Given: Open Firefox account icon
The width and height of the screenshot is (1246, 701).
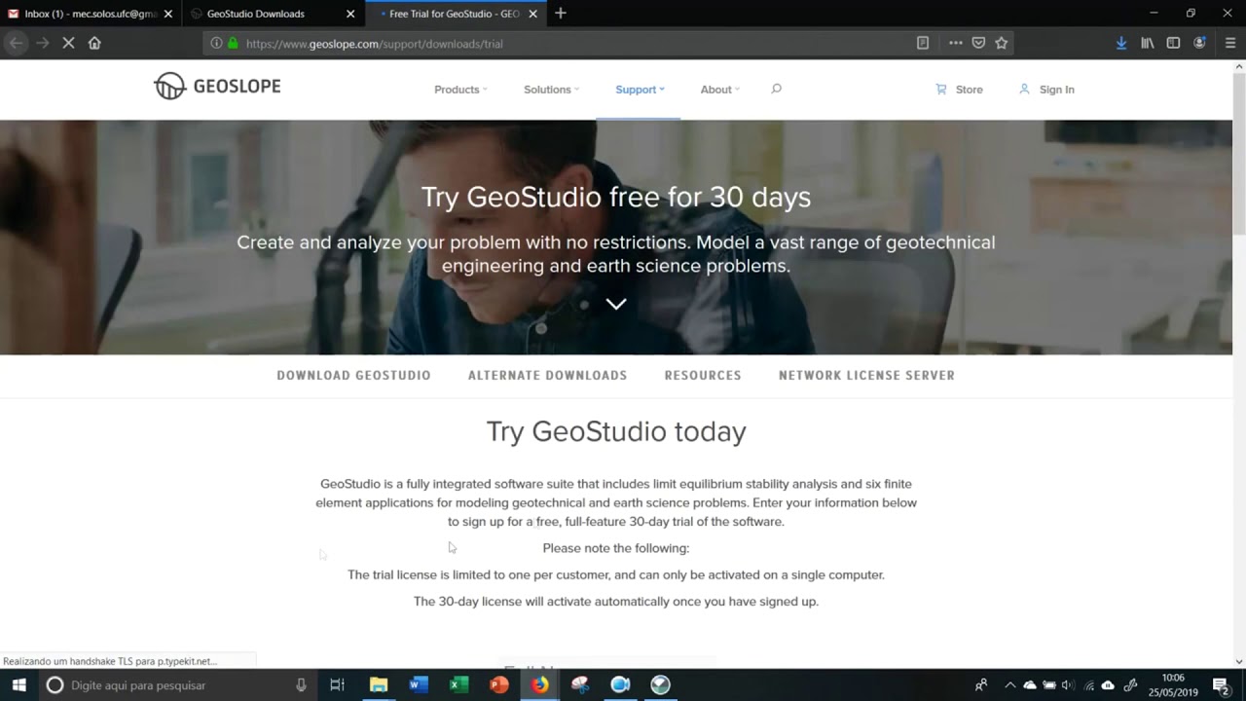Looking at the screenshot, I should [x=1199, y=43].
